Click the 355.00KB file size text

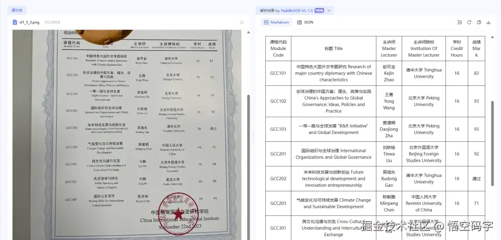52,22
